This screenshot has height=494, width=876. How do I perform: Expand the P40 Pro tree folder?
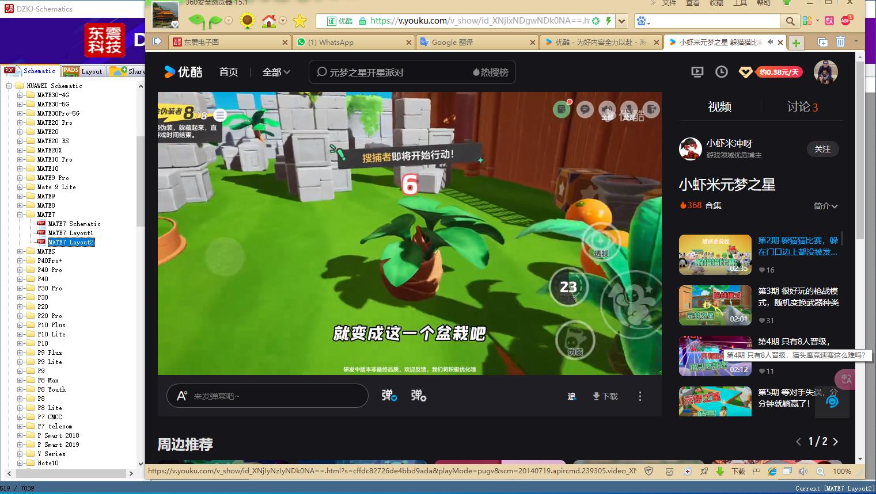(x=20, y=270)
